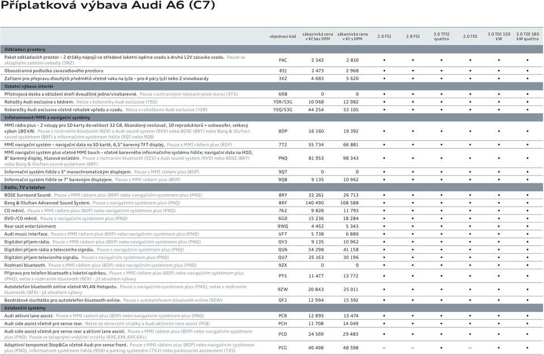This screenshot has width=544, height=355.
Task: Click the order code "YSR/S3G"
Action: [283, 102]
